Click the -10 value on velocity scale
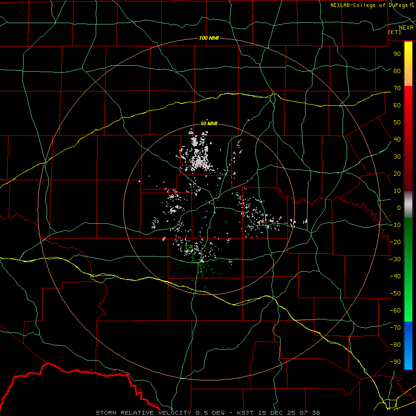Image resolution: width=416 pixels, height=416 pixels. [395, 225]
